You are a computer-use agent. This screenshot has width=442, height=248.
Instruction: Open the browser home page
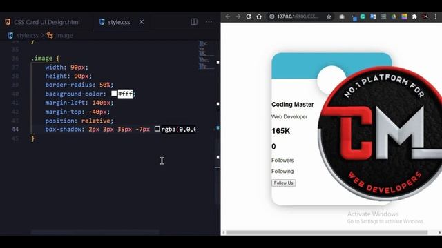tap(259, 17)
